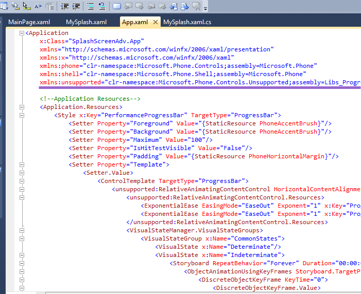361x294 pixels.
Task: Open the MySplash.xaml.cs tab
Action: point(187,22)
